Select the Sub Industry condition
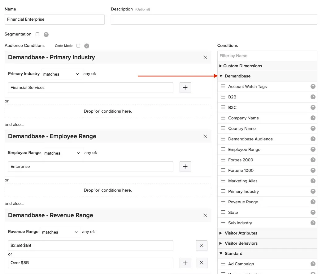This screenshot has height=274, width=322. point(267,223)
